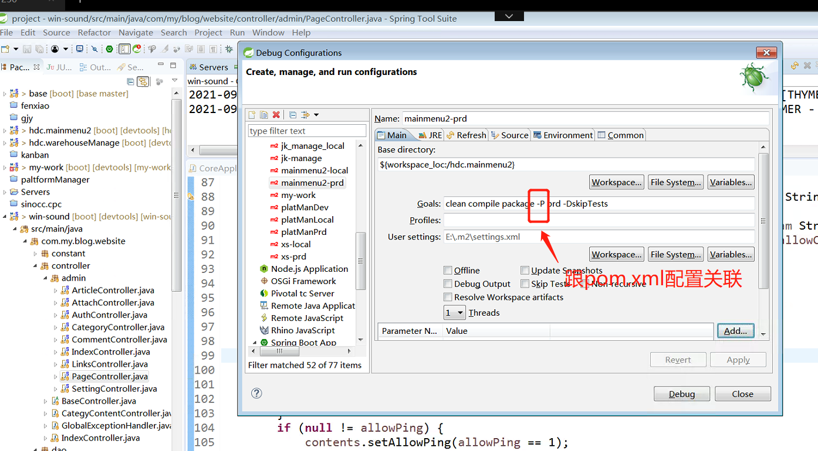Click Duplicate launch configuration icon
Image resolution: width=818 pixels, height=451 pixels.
tap(264, 115)
